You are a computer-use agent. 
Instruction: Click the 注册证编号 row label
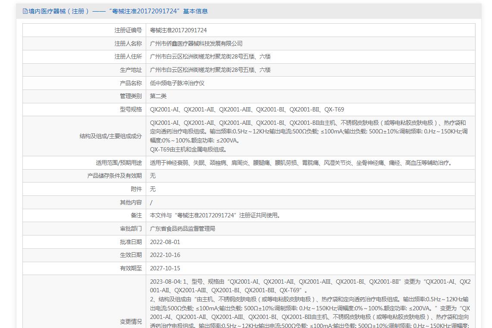128,30
